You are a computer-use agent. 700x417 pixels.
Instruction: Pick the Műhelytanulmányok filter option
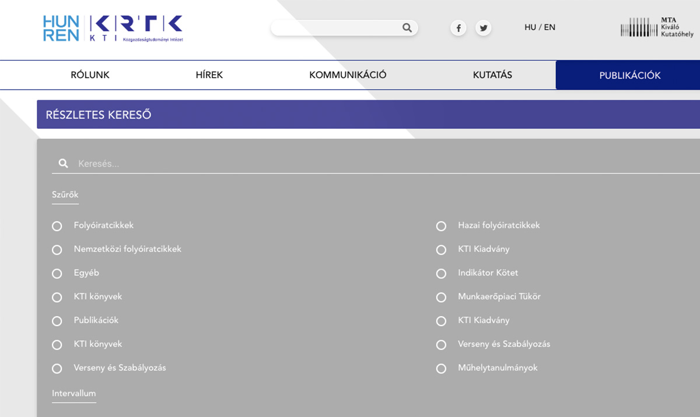pyautogui.click(x=441, y=369)
